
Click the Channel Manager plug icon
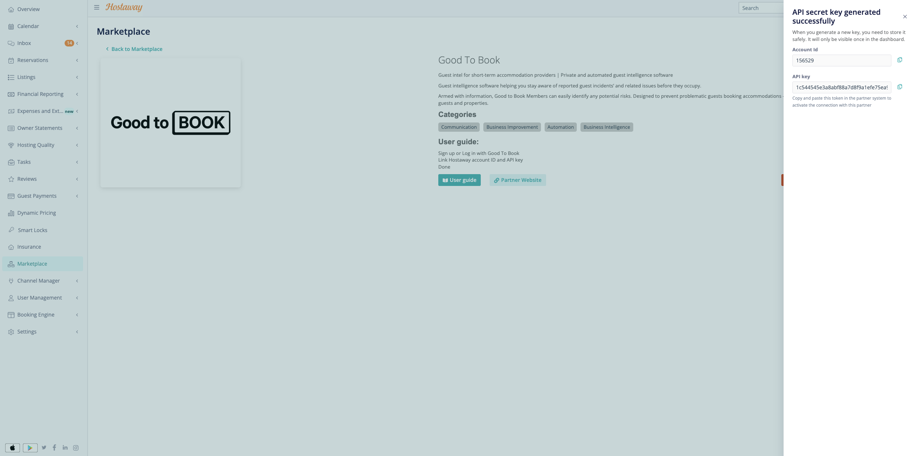coord(11,281)
